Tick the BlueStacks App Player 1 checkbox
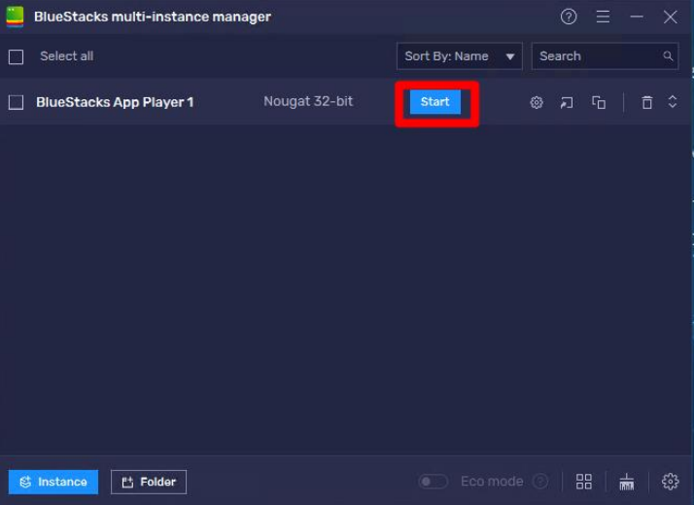Viewport: 694px width, 505px height. pyautogui.click(x=16, y=102)
